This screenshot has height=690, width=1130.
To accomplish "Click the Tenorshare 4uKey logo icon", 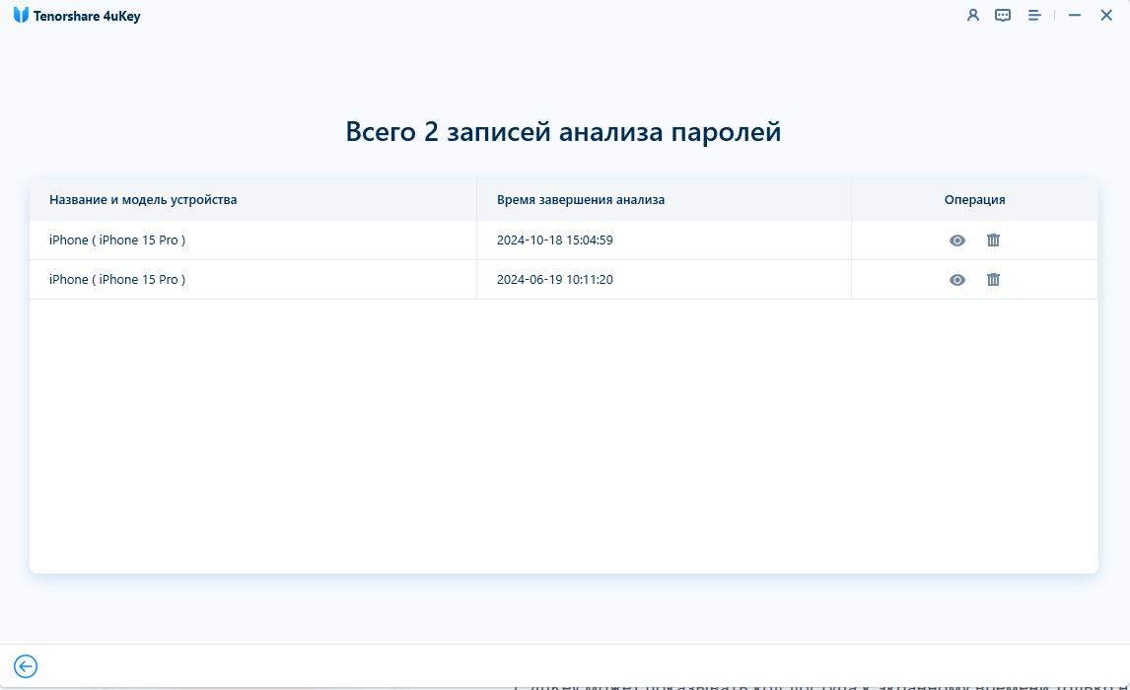I will pyautogui.click(x=21, y=16).
